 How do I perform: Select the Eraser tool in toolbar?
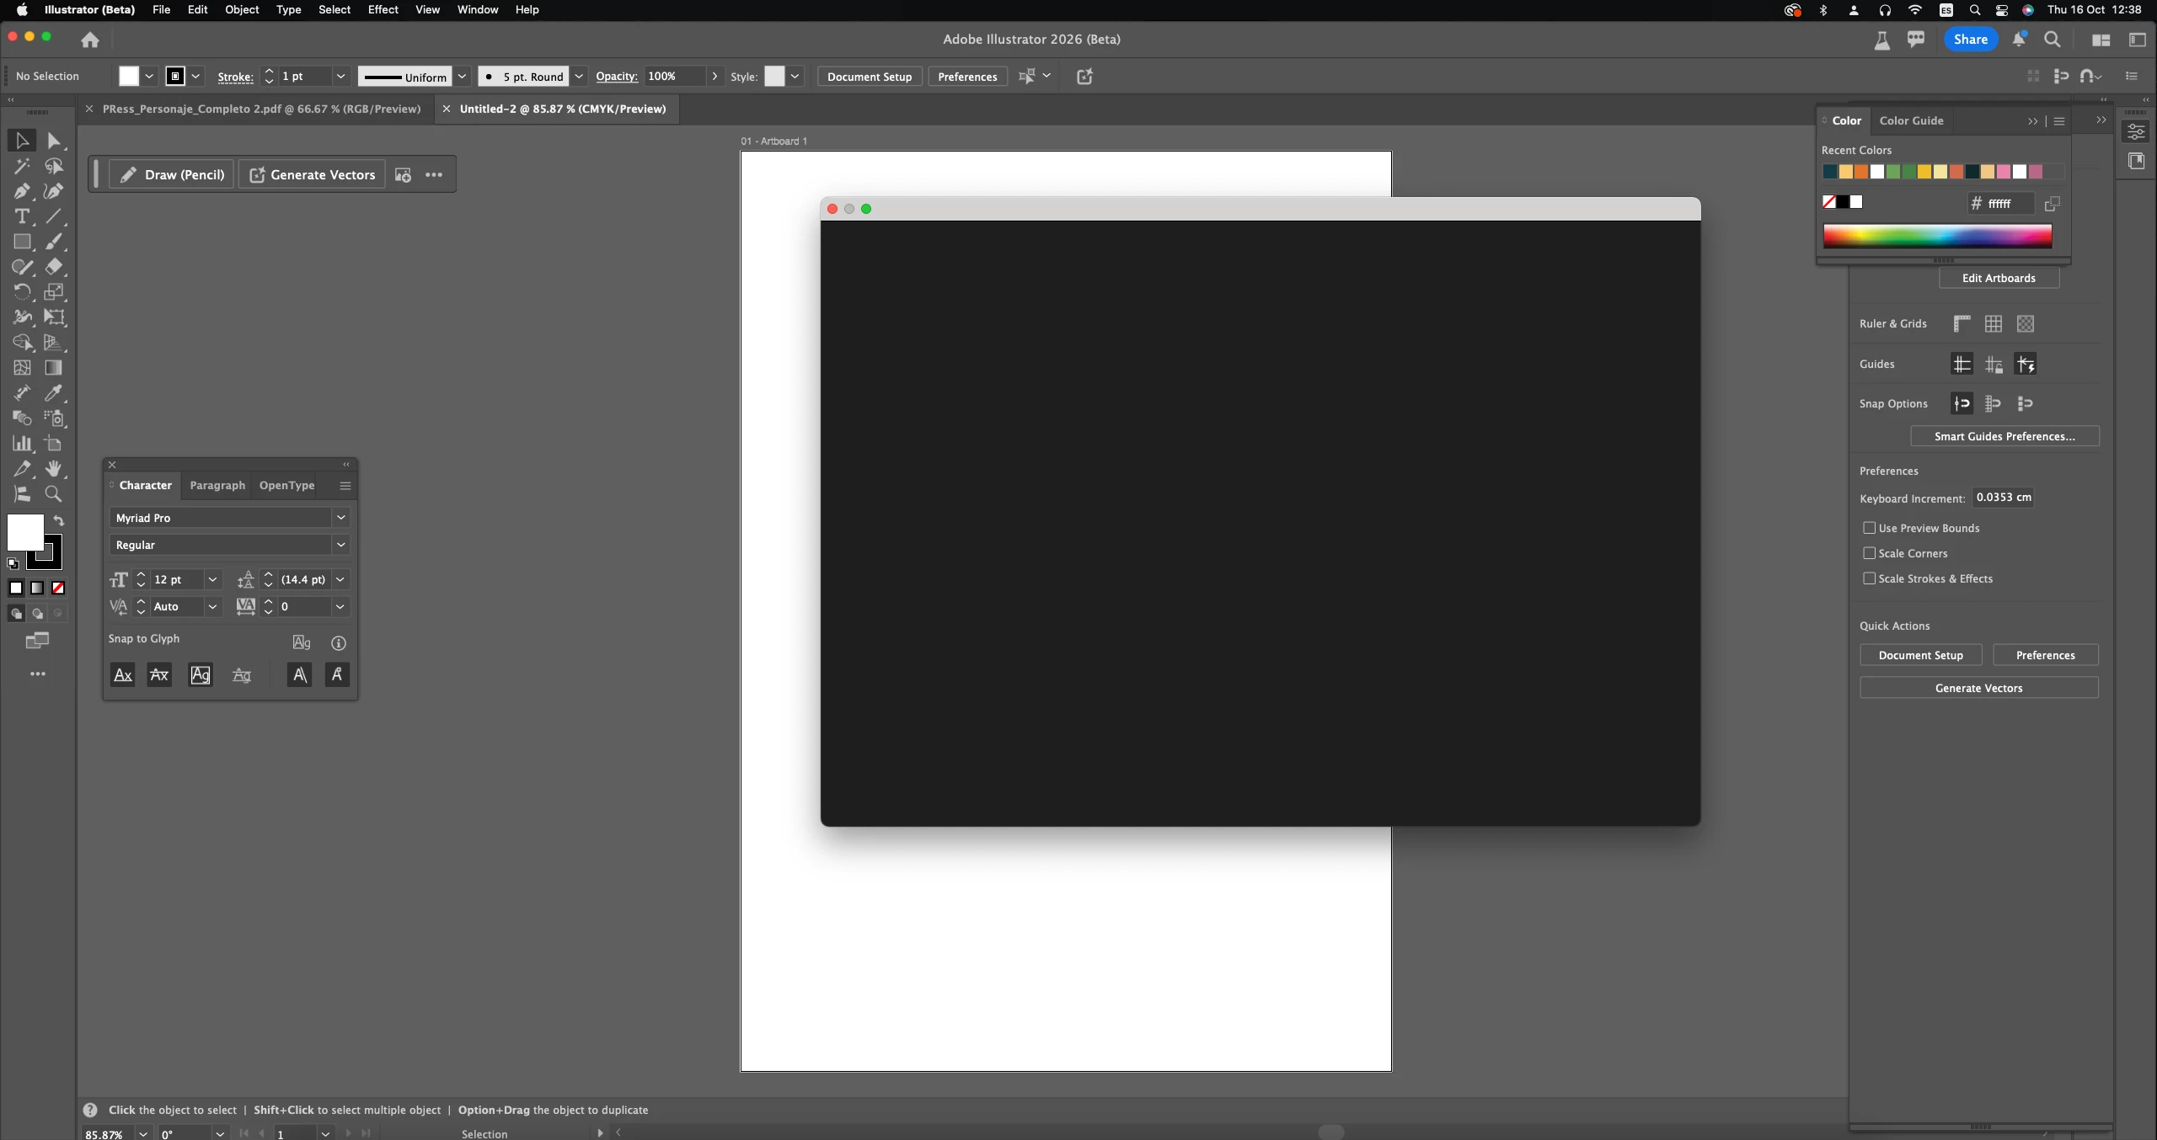[x=54, y=267]
